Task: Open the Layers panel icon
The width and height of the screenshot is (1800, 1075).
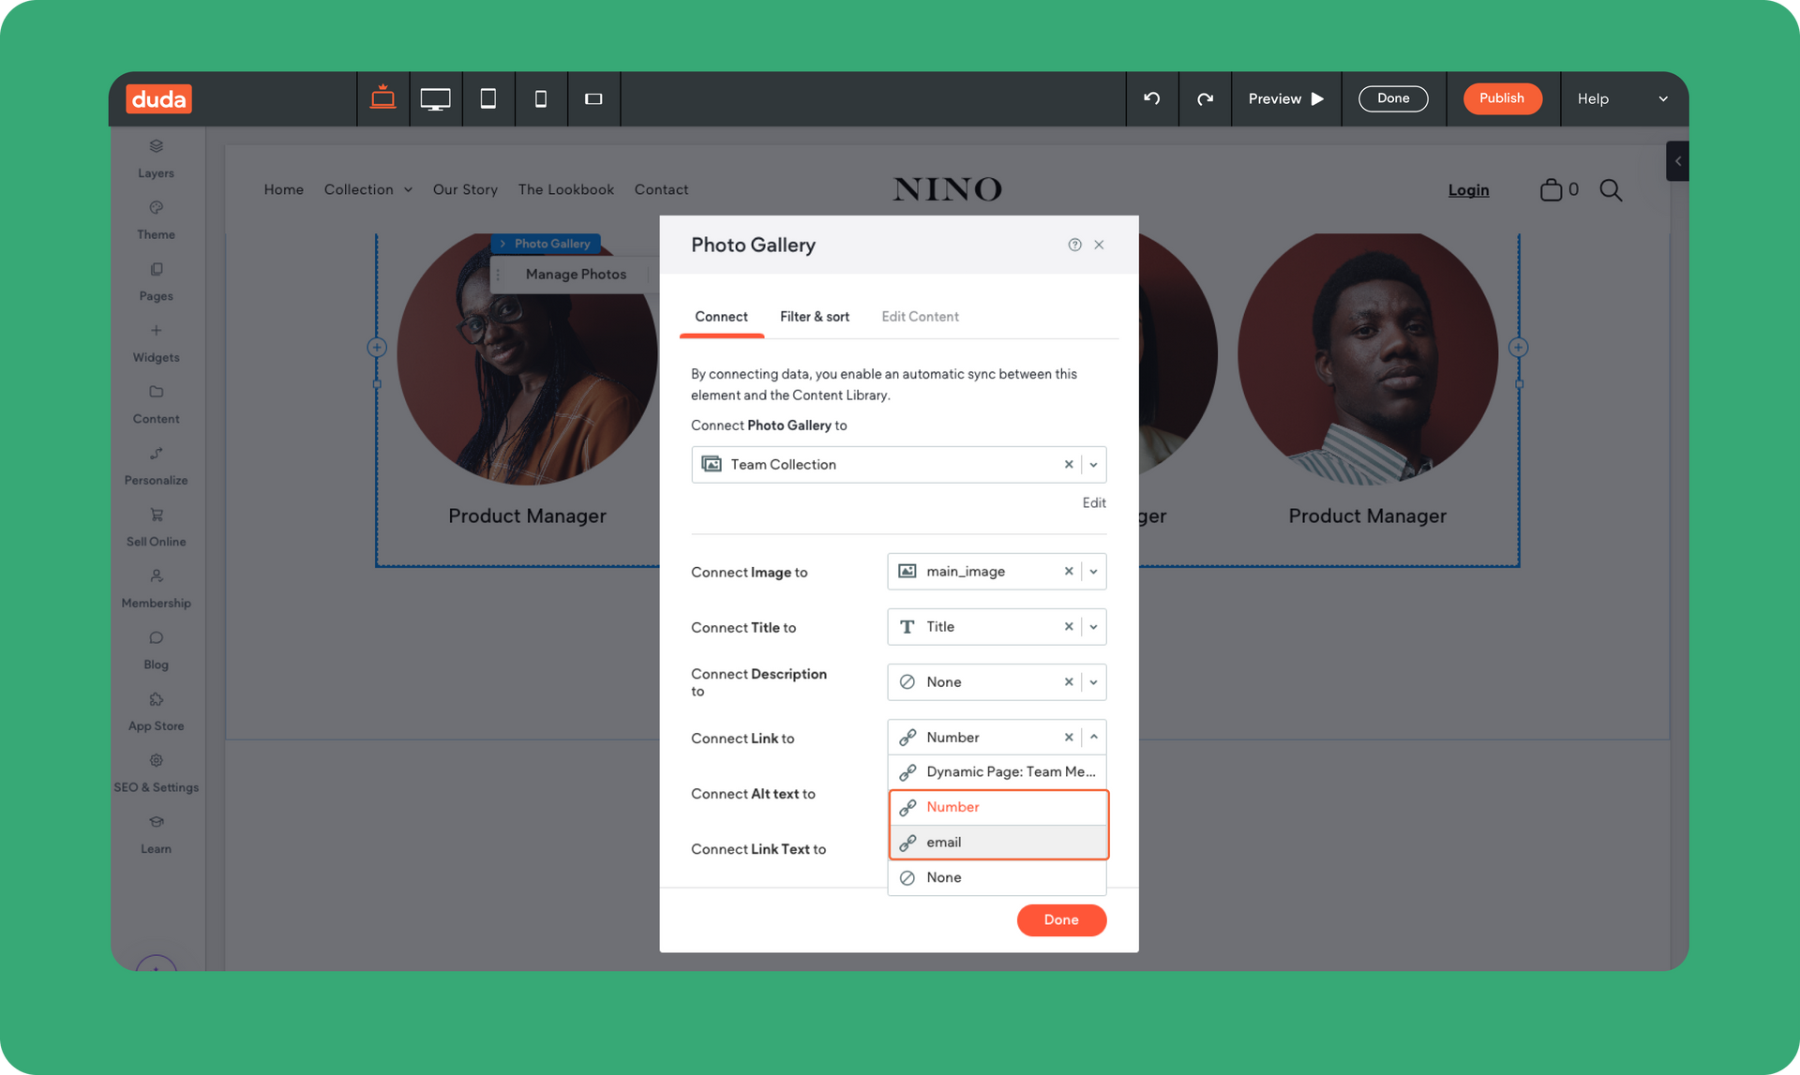Action: coord(156,147)
